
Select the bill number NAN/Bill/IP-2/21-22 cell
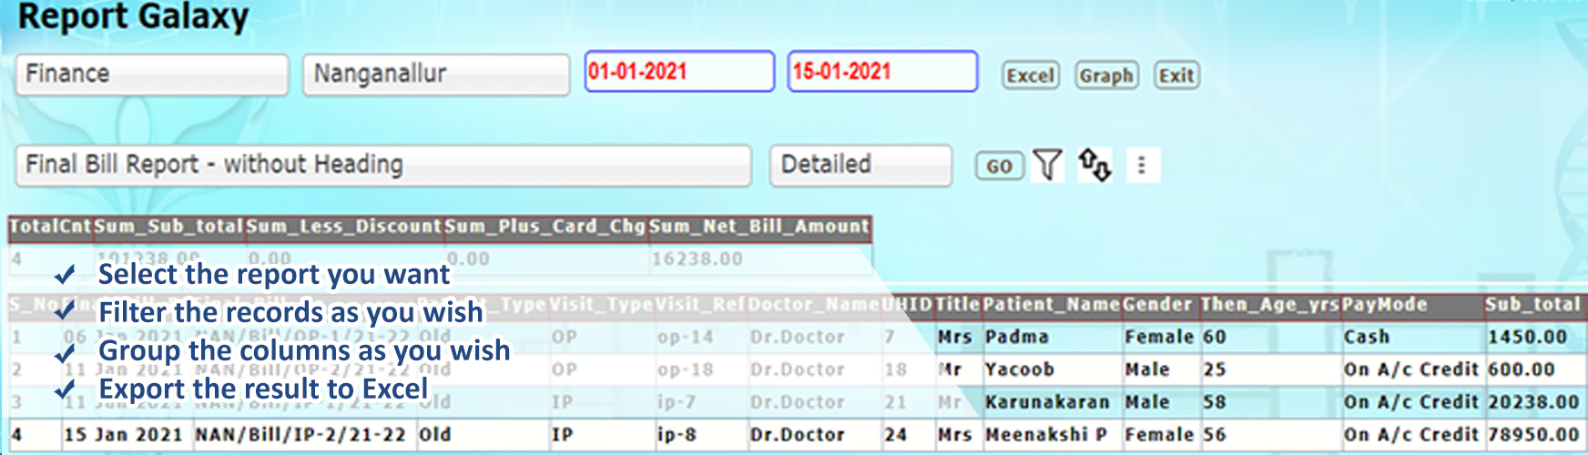point(300,435)
